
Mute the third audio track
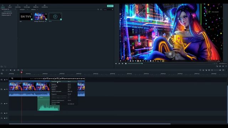(7, 118)
